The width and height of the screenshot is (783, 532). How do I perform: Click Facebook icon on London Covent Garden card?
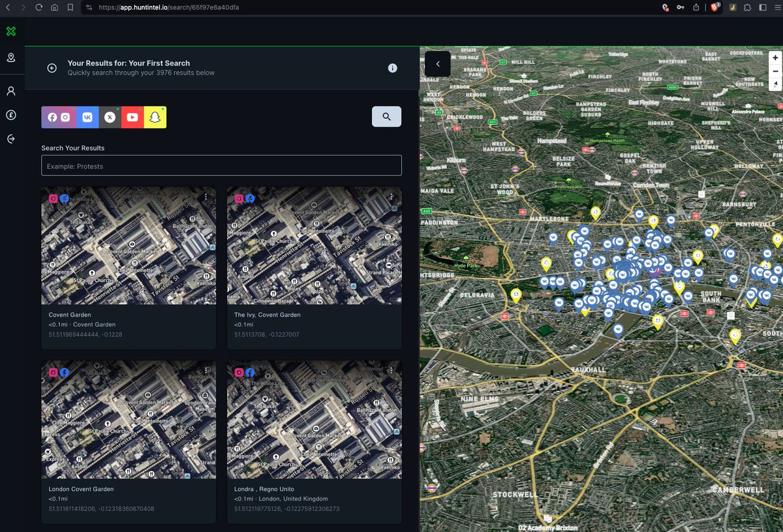coord(64,373)
